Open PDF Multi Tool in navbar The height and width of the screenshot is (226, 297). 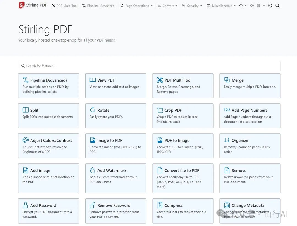(65, 6)
